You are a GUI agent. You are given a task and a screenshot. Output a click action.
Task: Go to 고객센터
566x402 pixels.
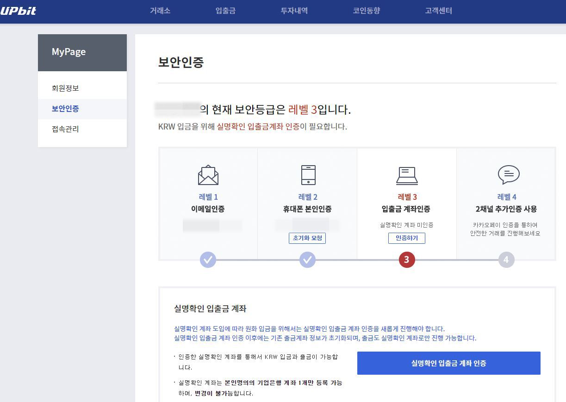tap(438, 11)
